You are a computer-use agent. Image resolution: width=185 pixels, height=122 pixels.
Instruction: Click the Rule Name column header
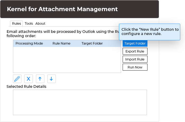coord(61,43)
